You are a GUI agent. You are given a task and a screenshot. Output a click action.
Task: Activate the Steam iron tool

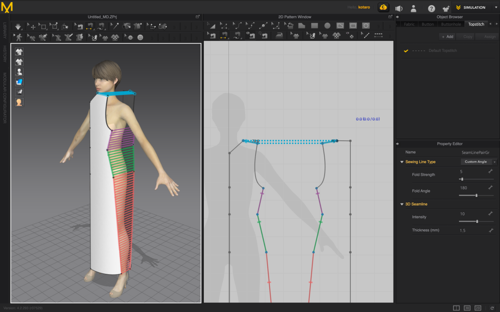(280, 36)
